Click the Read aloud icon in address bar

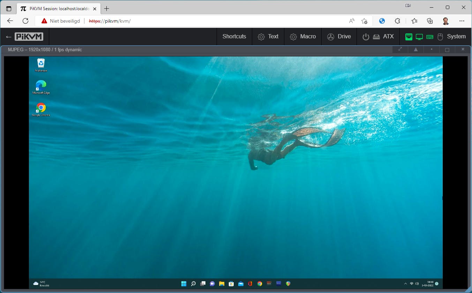tap(352, 21)
